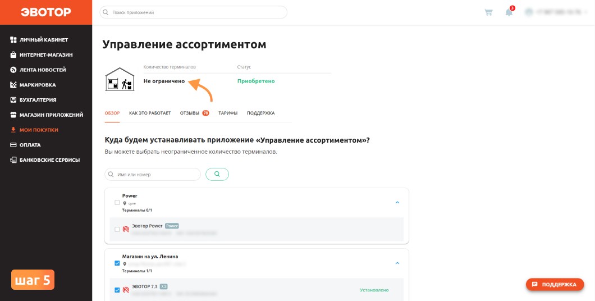The width and height of the screenshot is (595, 301).
Task: Open the Поддержка tab
Action: coord(260,113)
